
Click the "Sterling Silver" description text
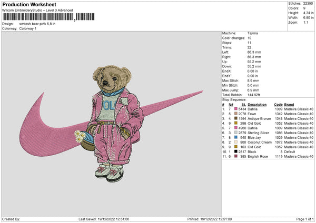pos(259,133)
